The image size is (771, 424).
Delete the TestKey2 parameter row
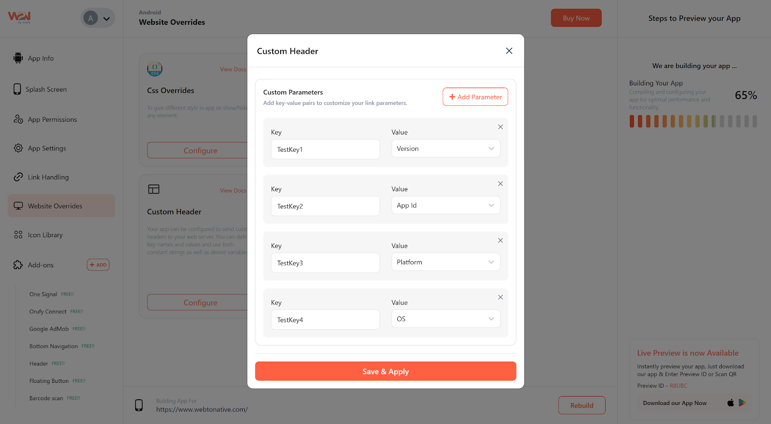point(500,184)
